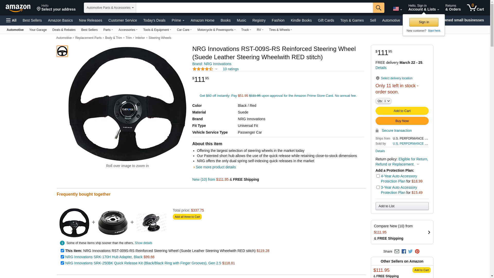494x278 pixels.
Task: Select the steering wheel thumbnail image
Action: (x=62, y=51)
